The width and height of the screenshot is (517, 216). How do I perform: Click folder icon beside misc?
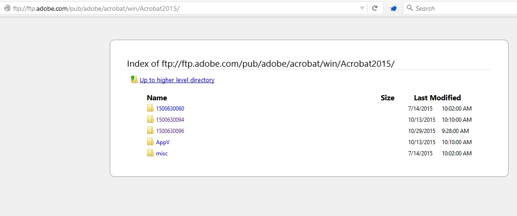[150, 153]
